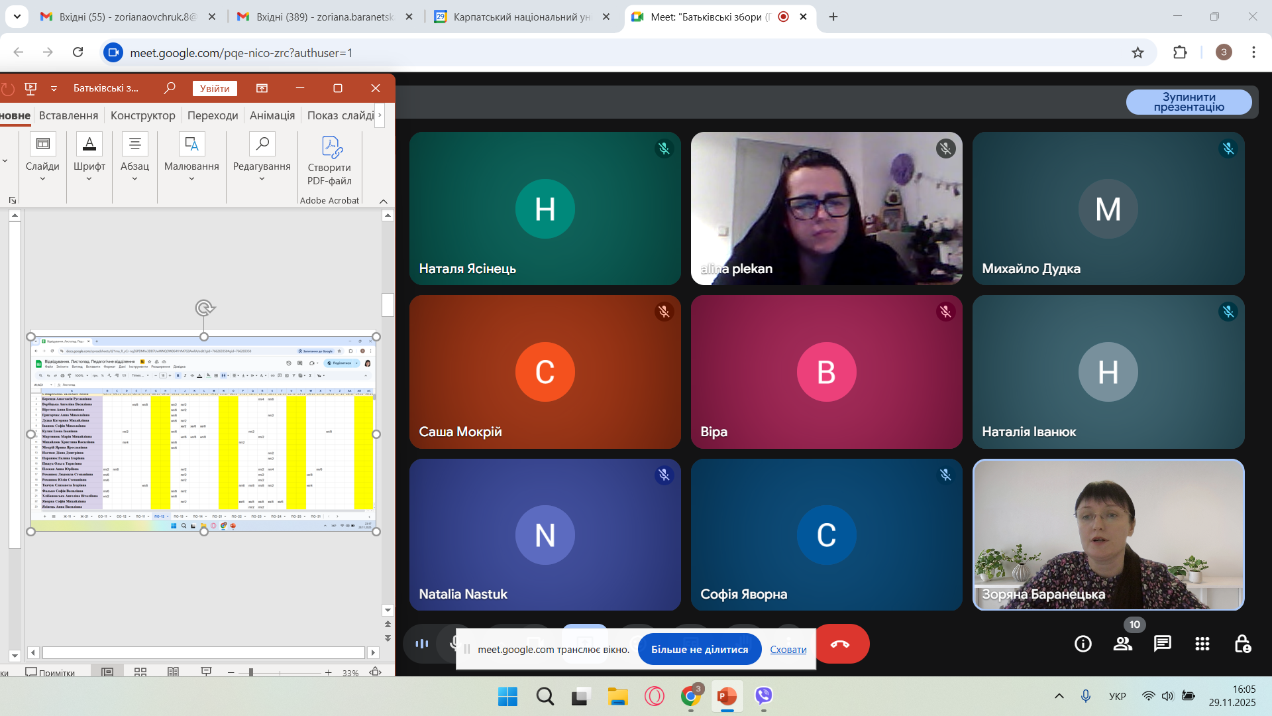Open the Meet activities grid icon
The height and width of the screenshot is (716, 1272).
[x=1202, y=644]
